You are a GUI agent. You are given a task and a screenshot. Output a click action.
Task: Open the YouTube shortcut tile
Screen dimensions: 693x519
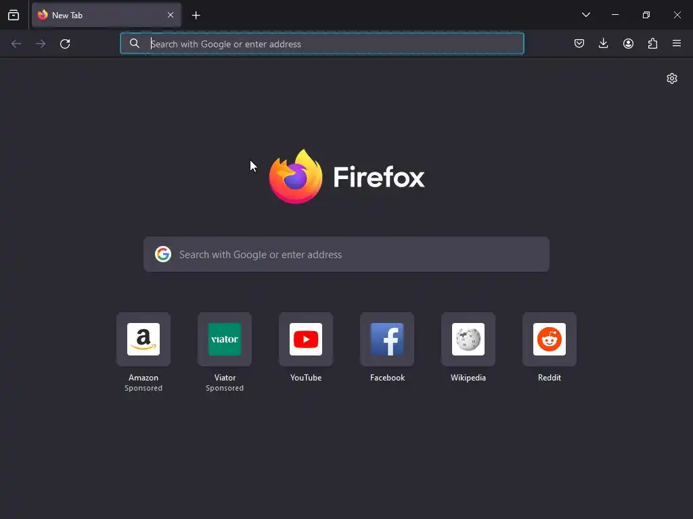coord(306,339)
